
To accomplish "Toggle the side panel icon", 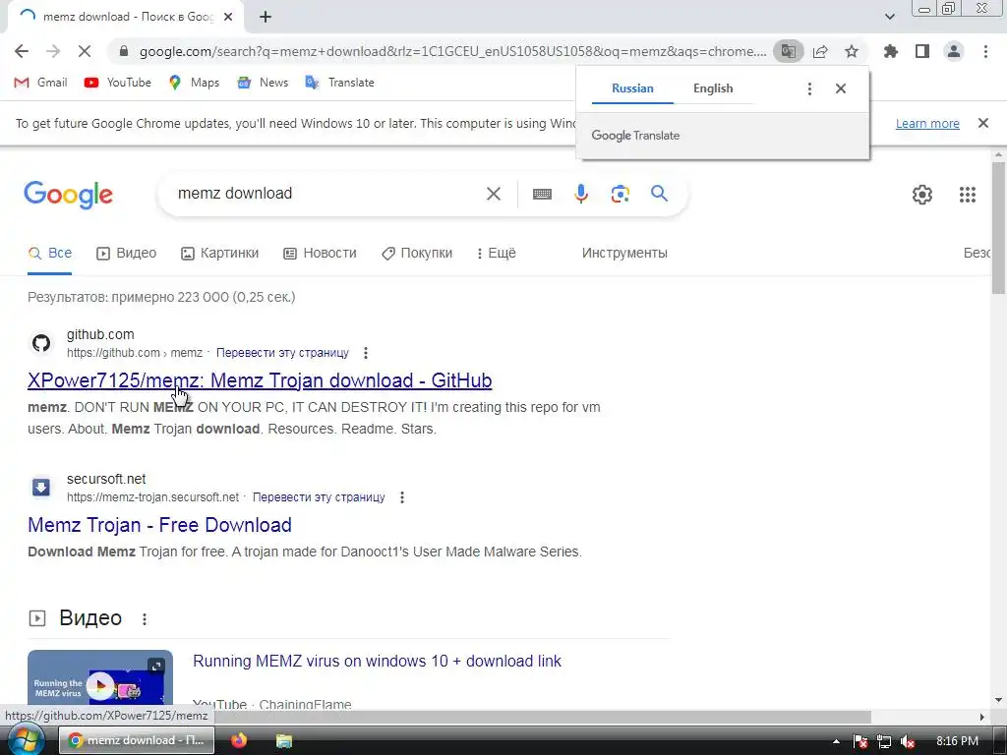I will coord(922,51).
